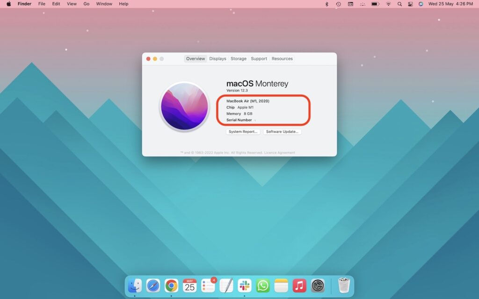Open the Bluetooth menu
Image resolution: width=479 pixels, height=299 pixels.
pos(327,4)
